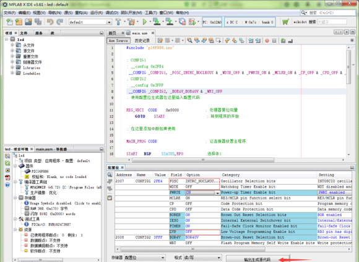Start debugging main project
The height and width of the screenshot is (262, 359).
tap(192, 22)
